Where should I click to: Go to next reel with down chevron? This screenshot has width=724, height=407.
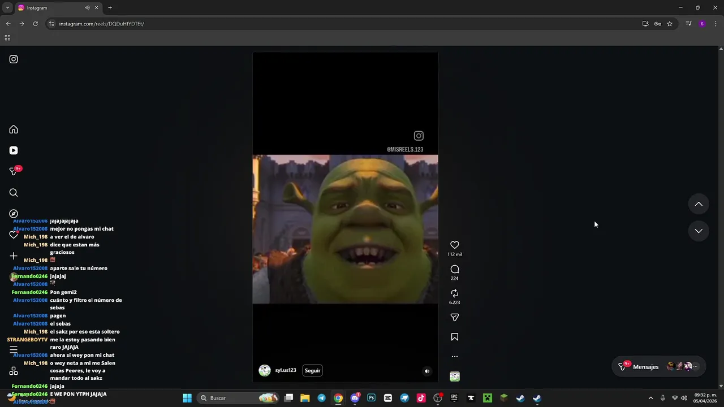pos(699,231)
